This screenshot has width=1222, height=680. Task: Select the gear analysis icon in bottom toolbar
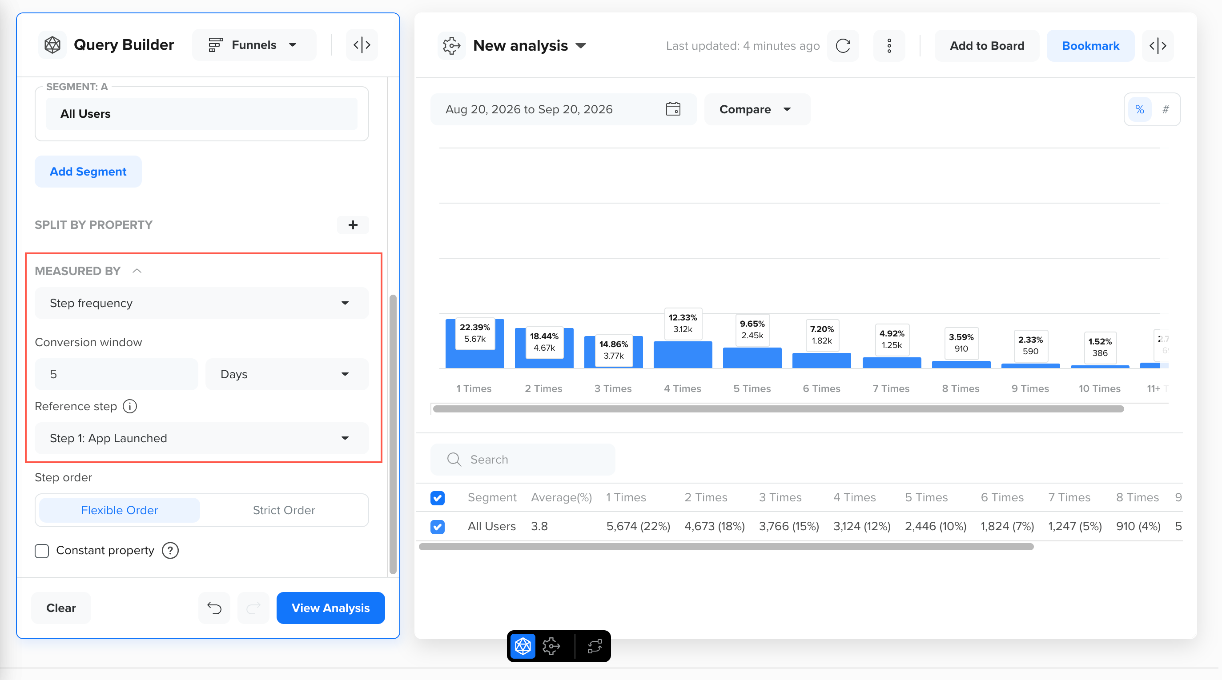pyautogui.click(x=551, y=646)
